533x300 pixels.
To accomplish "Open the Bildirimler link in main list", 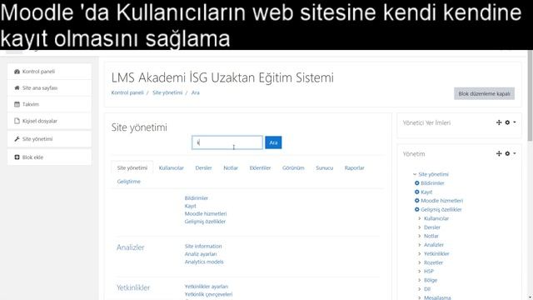I will pyautogui.click(x=197, y=198).
